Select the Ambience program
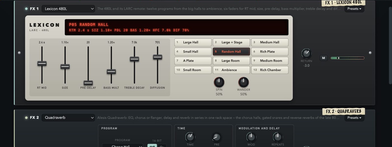392x147 pixels. tap(231, 70)
